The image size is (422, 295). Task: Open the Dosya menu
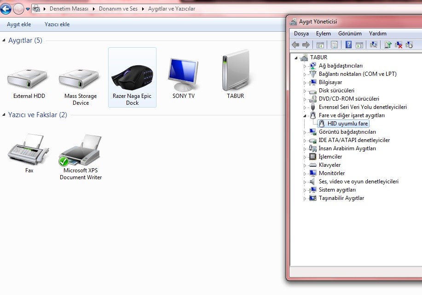point(301,34)
